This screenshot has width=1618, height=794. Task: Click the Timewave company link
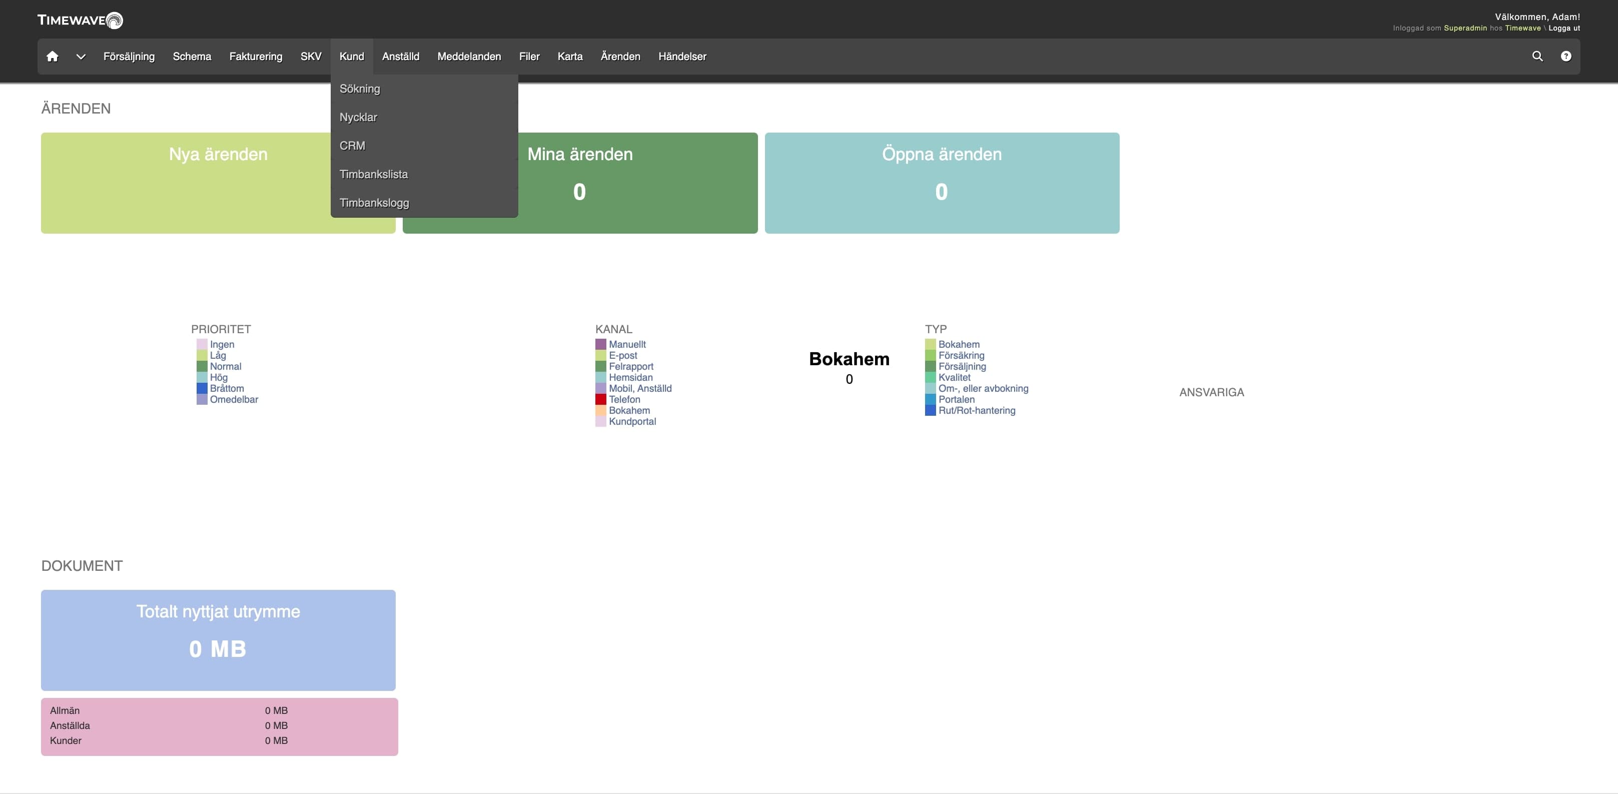pos(1522,28)
